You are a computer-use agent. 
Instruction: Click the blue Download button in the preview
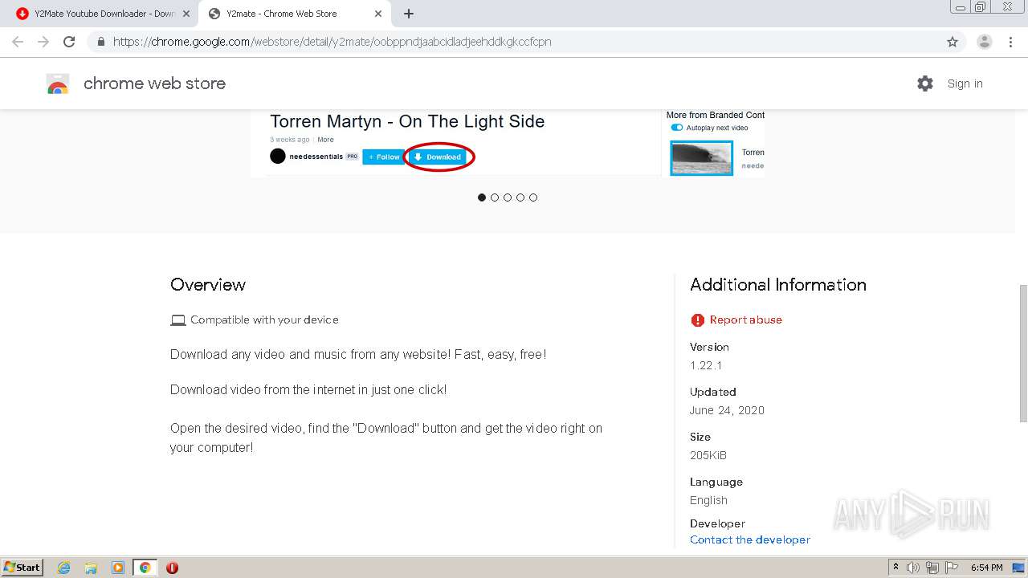(x=438, y=157)
